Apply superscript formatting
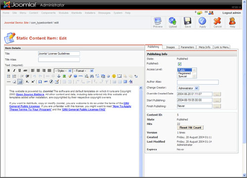This screenshot has height=178, width=247. pos(33,82)
